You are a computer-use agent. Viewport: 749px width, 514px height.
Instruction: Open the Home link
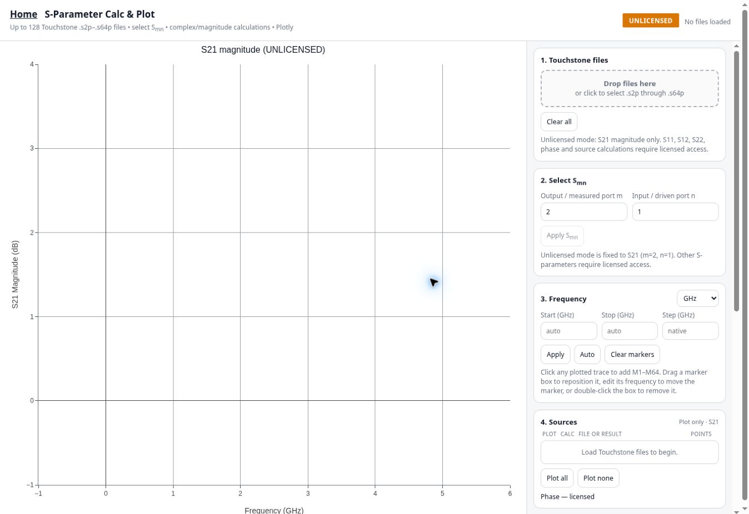tap(23, 14)
